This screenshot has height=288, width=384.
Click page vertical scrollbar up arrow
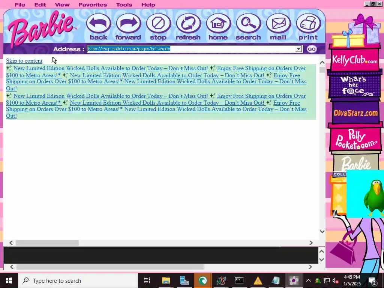[x=322, y=63]
